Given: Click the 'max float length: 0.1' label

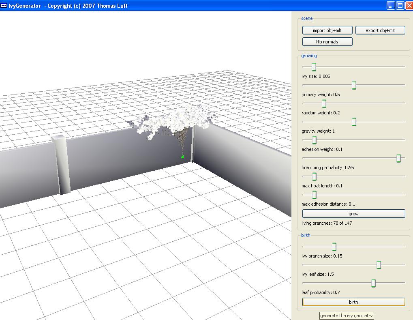Looking at the screenshot, I should coord(322,186).
